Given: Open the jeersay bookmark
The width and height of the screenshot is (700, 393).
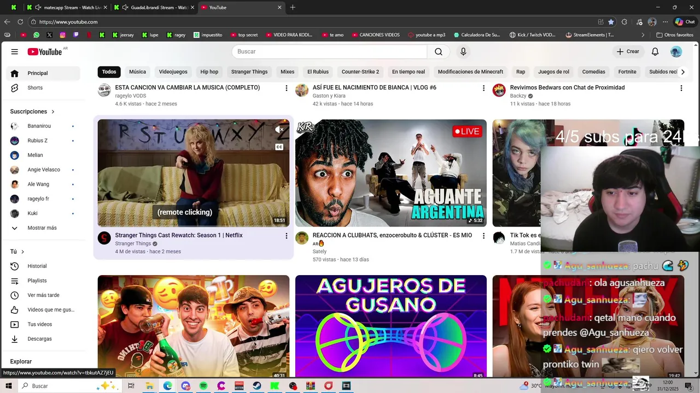Looking at the screenshot, I should tap(123, 35).
